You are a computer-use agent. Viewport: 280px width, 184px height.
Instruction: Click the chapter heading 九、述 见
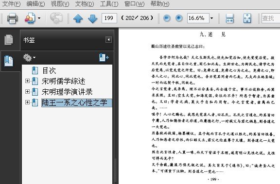tap(213, 34)
